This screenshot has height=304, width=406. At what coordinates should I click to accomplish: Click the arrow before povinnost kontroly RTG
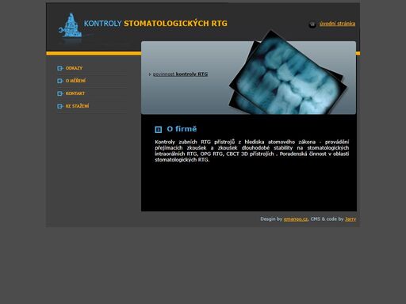(150, 74)
